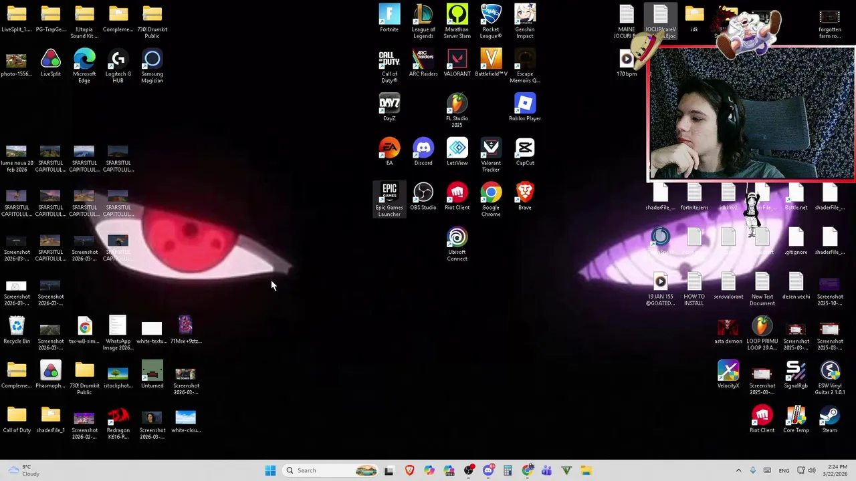This screenshot has height=481, width=856.
Task: Launch LetsView from the desktop
Action: pos(457,152)
